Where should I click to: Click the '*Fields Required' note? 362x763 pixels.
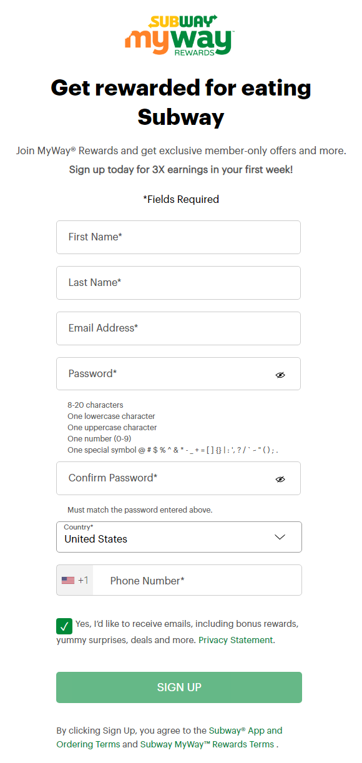click(x=181, y=200)
